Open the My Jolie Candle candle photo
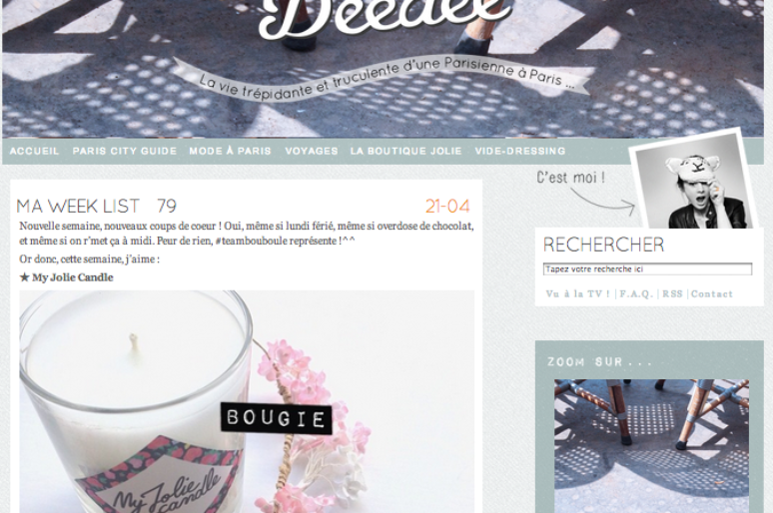The height and width of the screenshot is (513, 773). (247, 401)
